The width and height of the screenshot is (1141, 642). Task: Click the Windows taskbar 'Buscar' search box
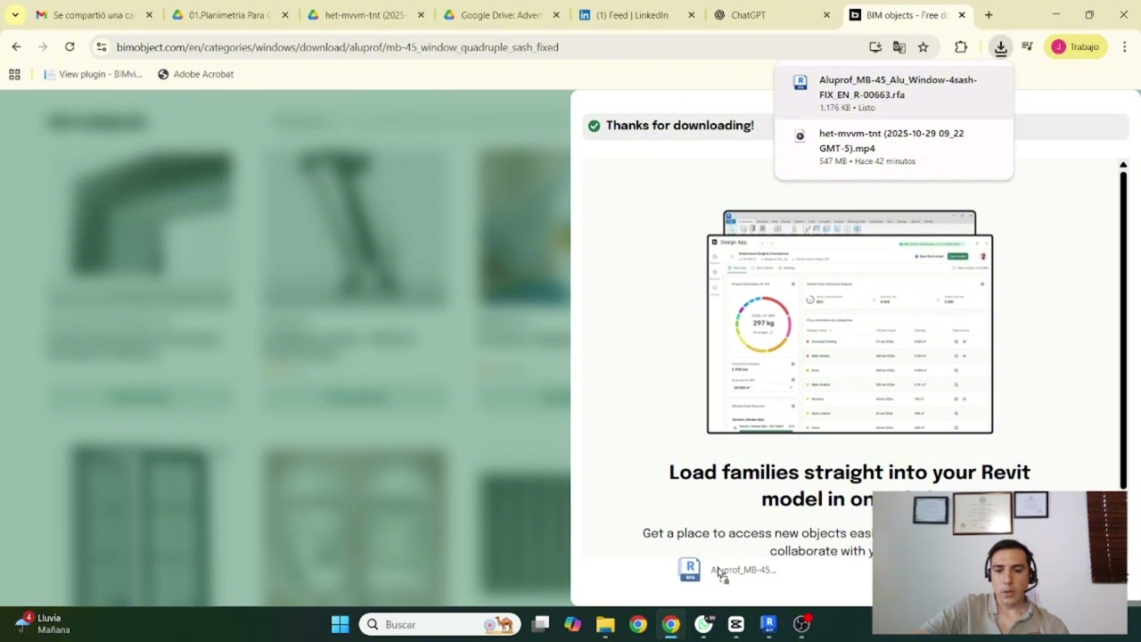coord(439,624)
